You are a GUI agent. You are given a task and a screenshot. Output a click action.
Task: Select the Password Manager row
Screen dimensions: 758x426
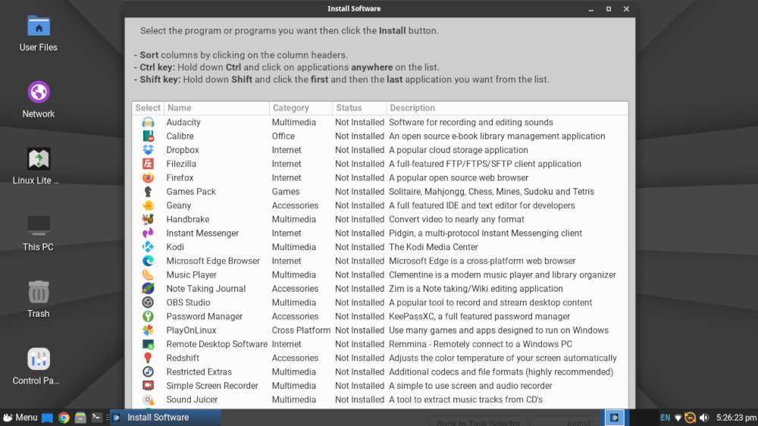380,316
